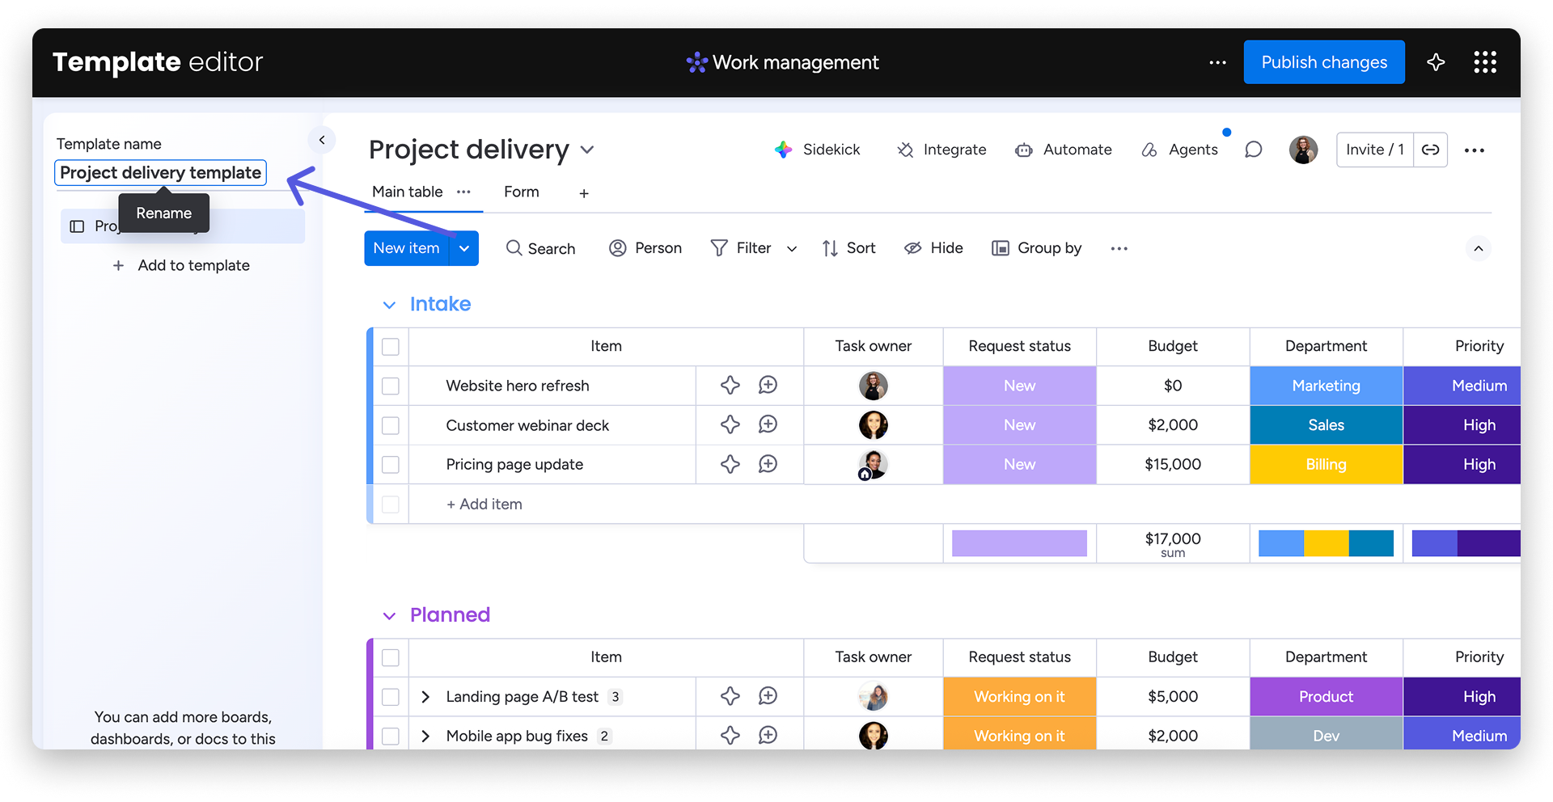Collapse the Intake group
1553x802 pixels.
click(x=389, y=305)
